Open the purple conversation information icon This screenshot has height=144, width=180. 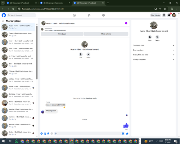coord(126,23)
